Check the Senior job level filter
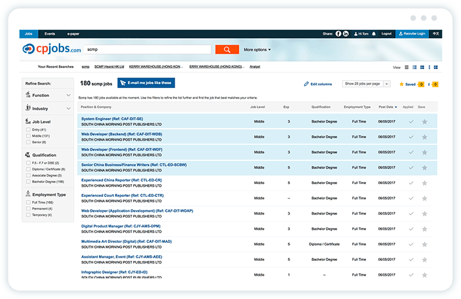The width and height of the screenshot is (461, 299). click(28, 142)
